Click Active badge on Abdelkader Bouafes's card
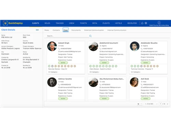This screenshot has width=171, height=128. 145,63
